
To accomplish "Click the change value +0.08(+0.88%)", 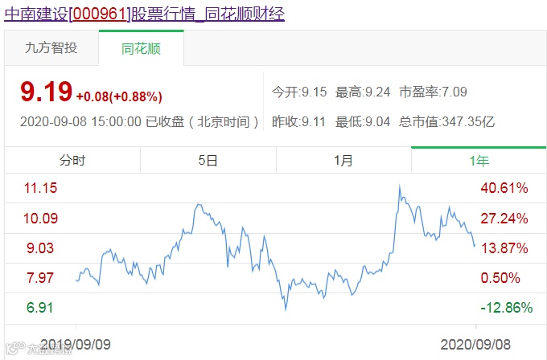I will click(x=119, y=96).
